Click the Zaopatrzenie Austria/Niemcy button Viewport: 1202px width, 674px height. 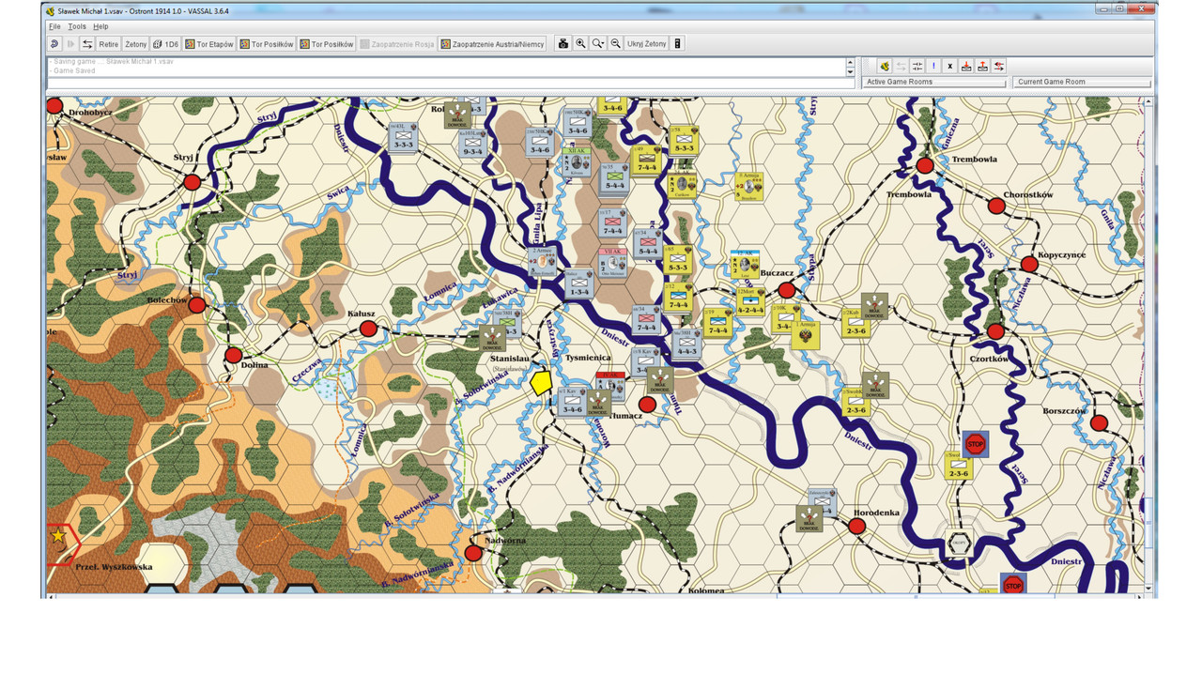pyautogui.click(x=492, y=44)
